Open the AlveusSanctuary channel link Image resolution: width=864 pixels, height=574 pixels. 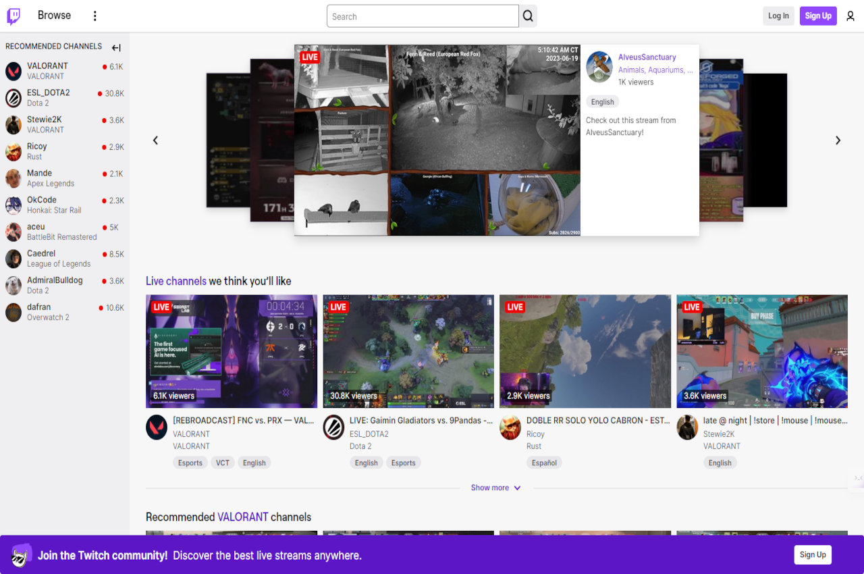[649, 57]
